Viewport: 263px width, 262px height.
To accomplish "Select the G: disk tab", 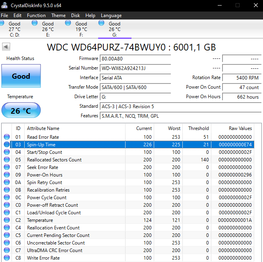I will [114, 29].
